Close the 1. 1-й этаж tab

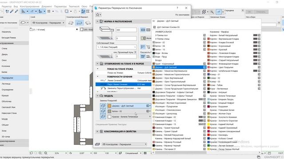point(77,30)
